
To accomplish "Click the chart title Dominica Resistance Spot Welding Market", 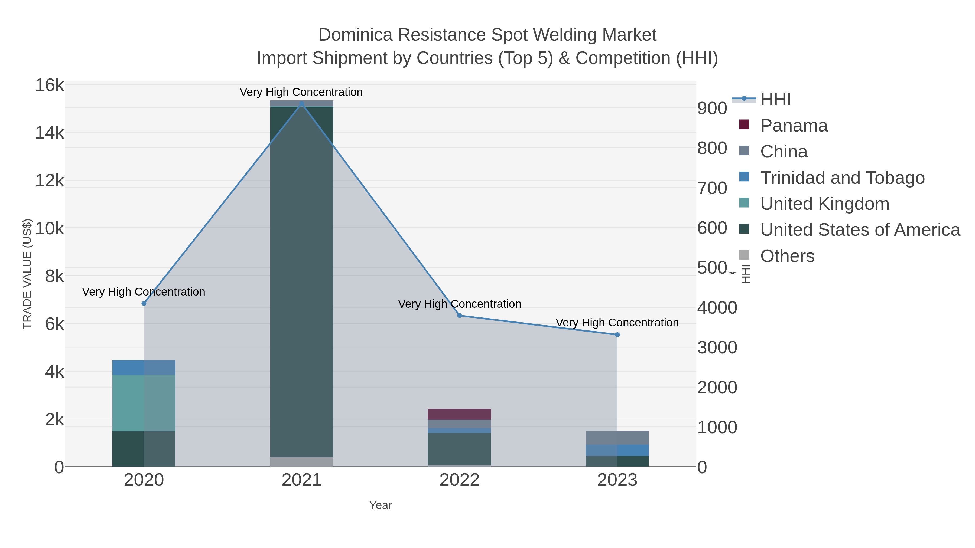I will (487, 35).
